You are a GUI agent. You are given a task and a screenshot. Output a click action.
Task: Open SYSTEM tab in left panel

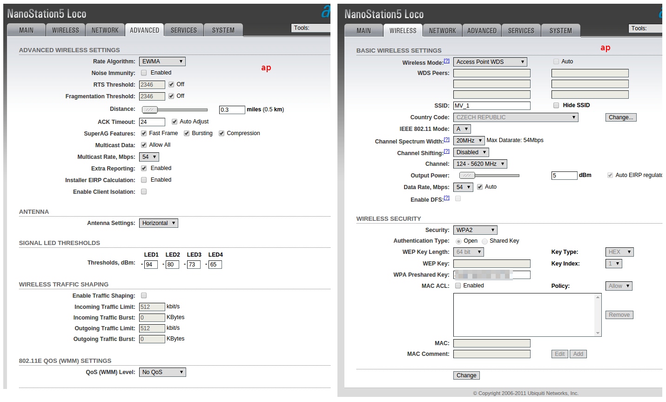click(223, 30)
